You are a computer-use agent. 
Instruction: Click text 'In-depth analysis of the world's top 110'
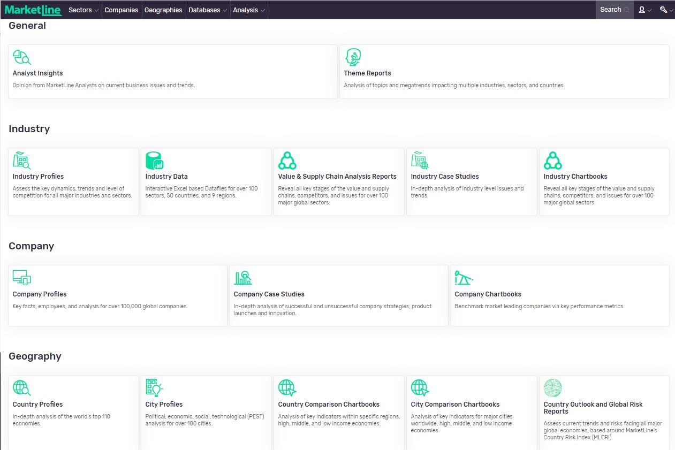pyautogui.click(x=62, y=416)
